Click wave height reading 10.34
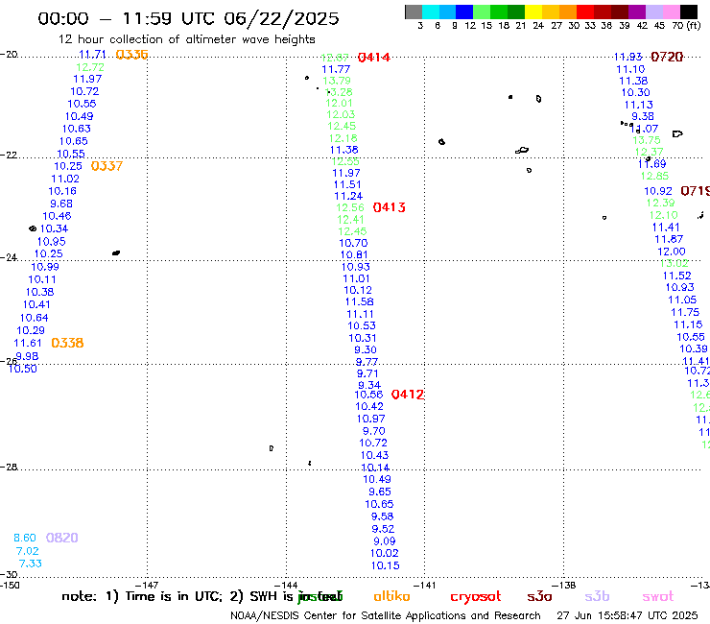 coord(54,228)
